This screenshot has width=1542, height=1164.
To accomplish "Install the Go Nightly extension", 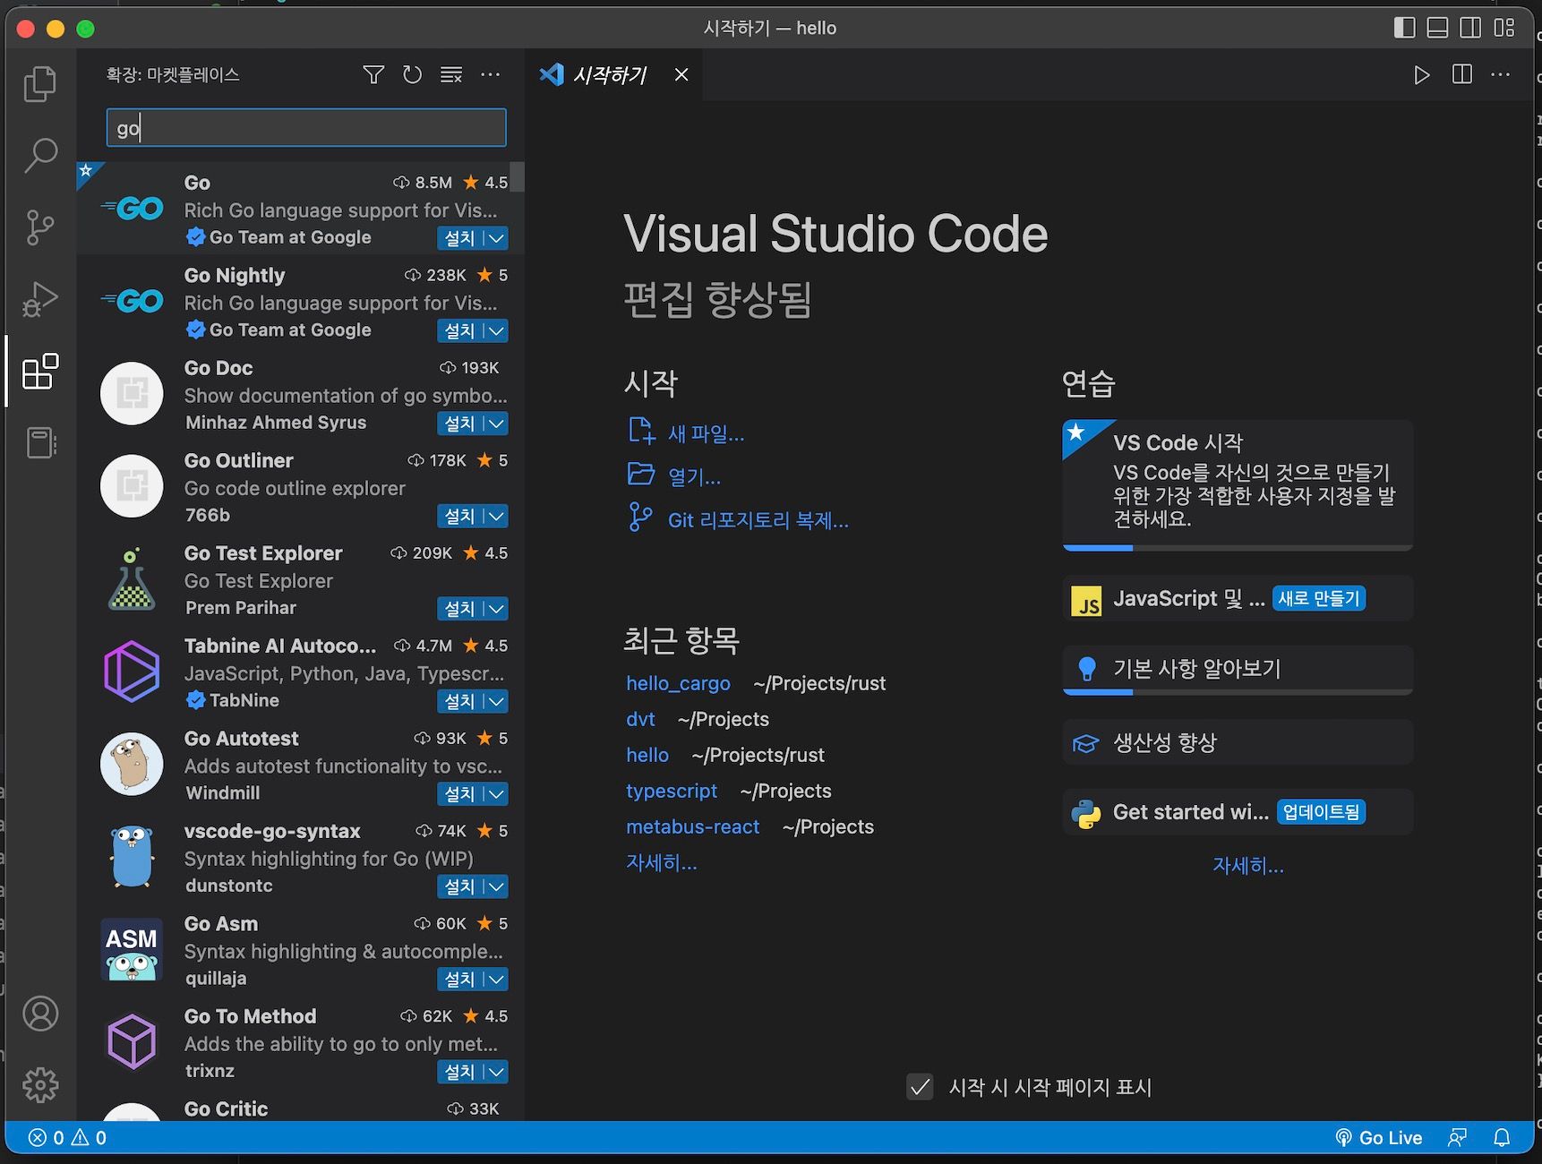I will click(x=459, y=331).
